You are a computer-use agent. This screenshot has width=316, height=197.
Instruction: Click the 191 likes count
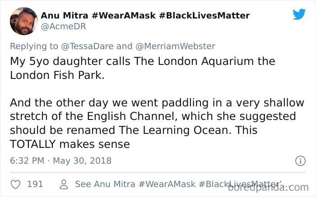[35, 184]
